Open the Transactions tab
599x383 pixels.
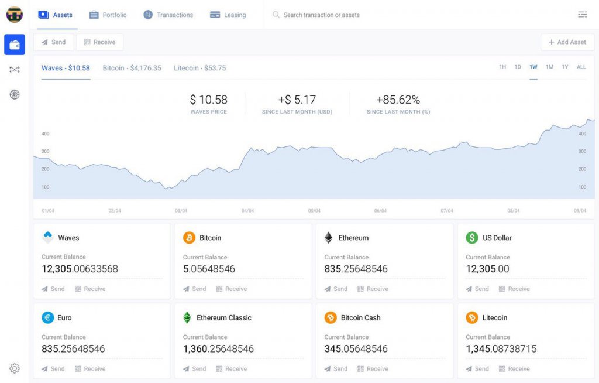tap(168, 15)
